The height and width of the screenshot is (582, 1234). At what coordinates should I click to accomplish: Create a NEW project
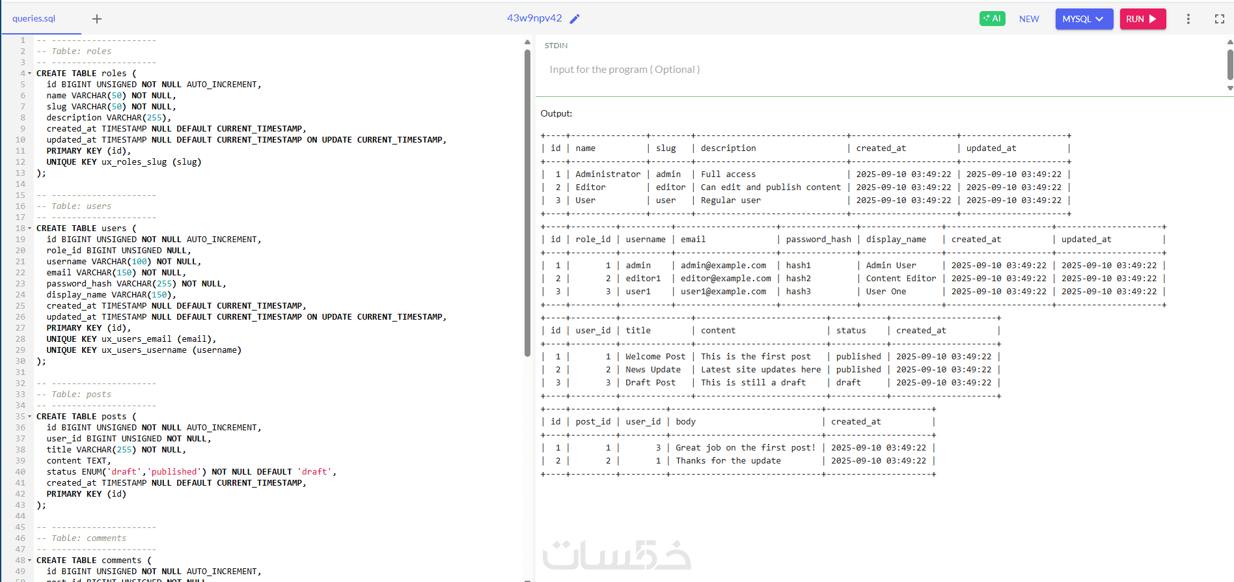[1029, 19]
